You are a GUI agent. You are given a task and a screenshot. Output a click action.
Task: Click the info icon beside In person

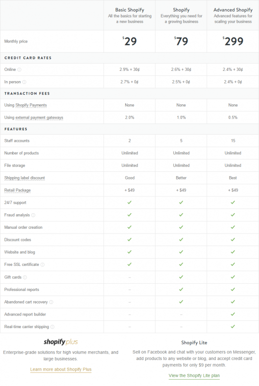tap(25, 82)
